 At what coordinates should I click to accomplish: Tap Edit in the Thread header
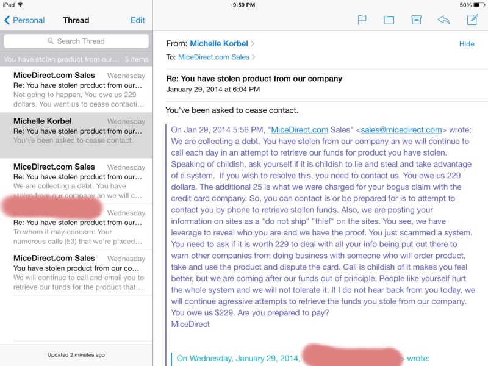pyautogui.click(x=138, y=20)
